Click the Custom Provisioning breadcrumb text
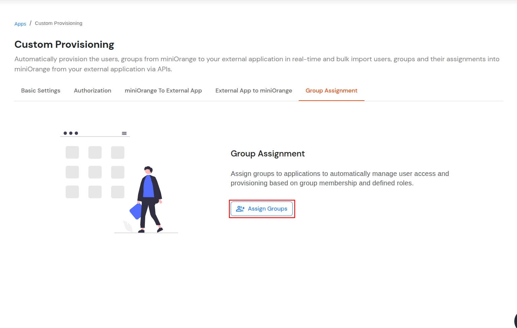Viewport: 517px width, 328px height. click(x=58, y=23)
